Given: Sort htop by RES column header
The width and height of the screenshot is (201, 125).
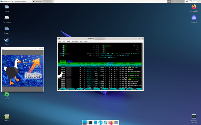Looking at the screenshot, I should [x=96, y=63].
